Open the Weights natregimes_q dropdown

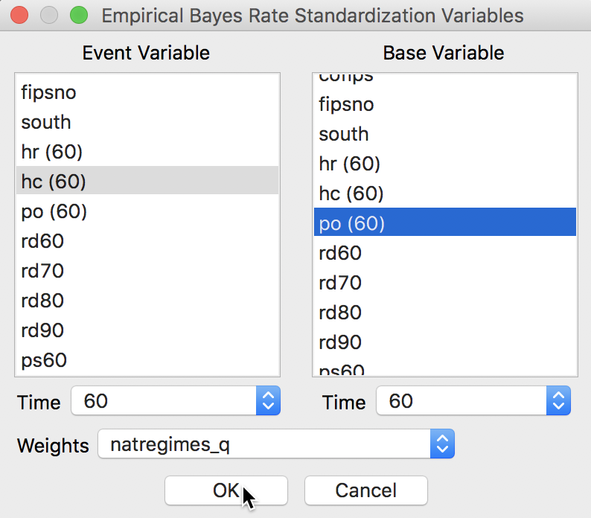coord(276,444)
